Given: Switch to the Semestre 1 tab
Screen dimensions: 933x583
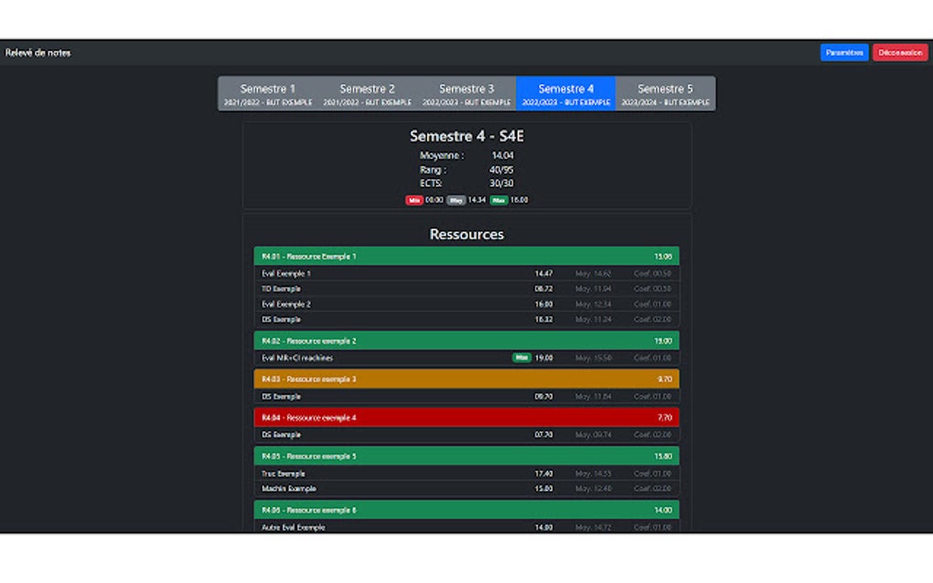Looking at the screenshot, I should click(268, 93).
